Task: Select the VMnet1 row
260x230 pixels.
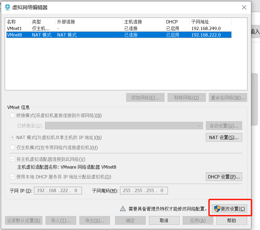Action: [x=119, y=28]
